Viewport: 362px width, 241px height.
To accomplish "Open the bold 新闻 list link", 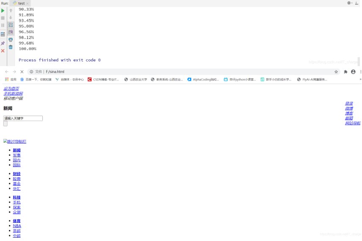I will tap(17, 150).
